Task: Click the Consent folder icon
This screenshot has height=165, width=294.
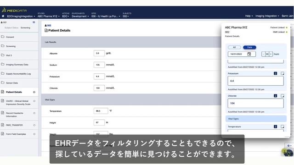Action: point(3,37)
